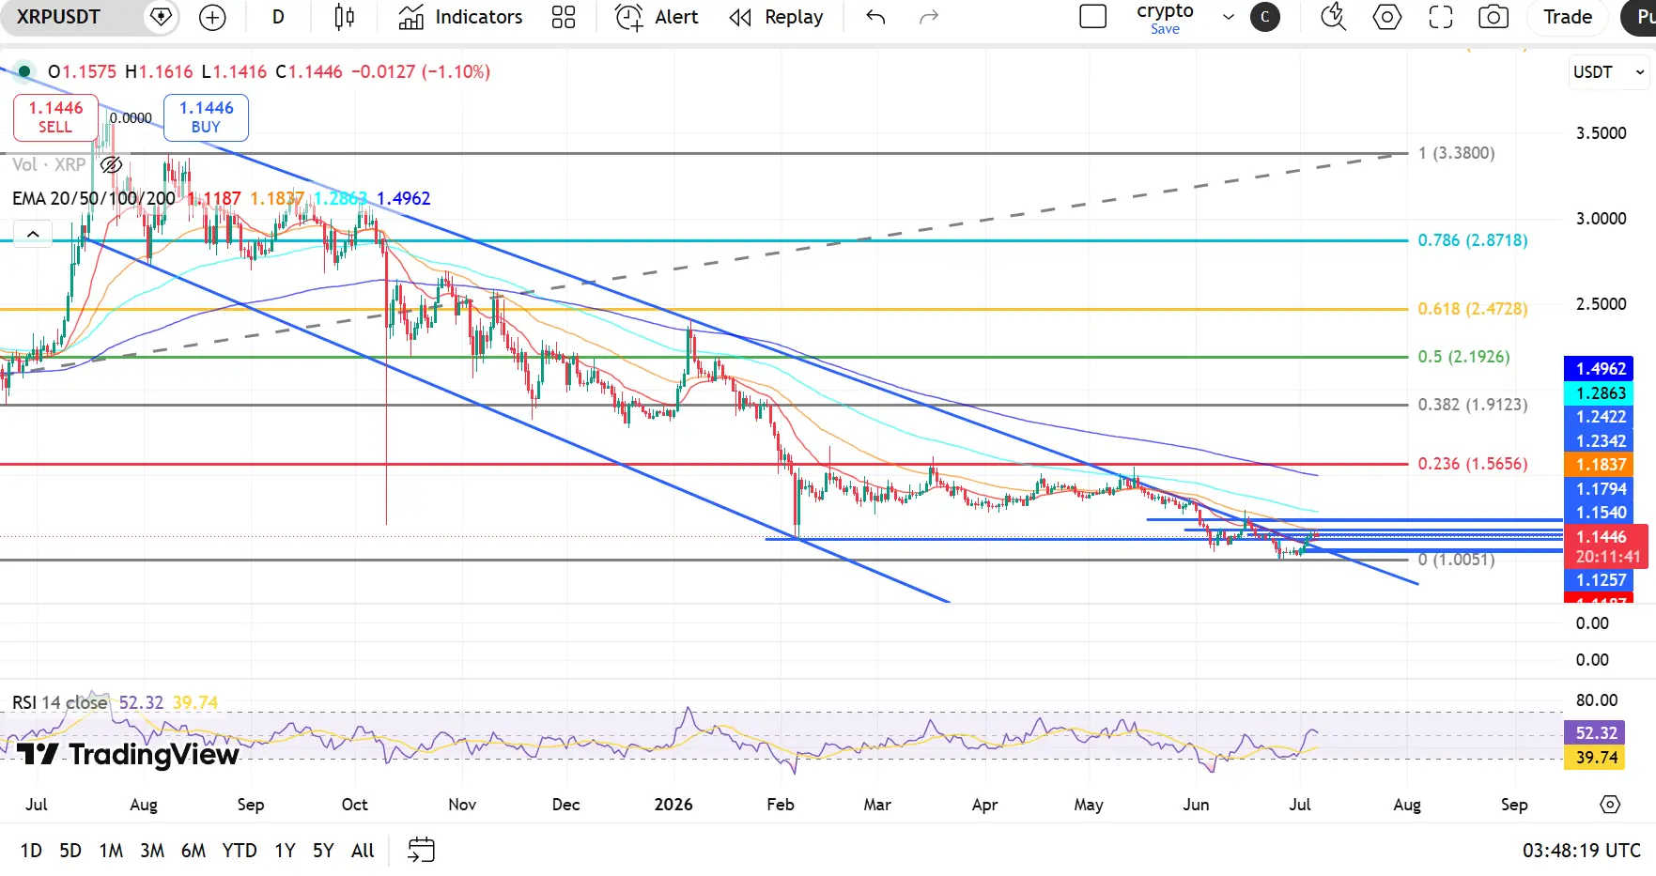Collapse the indicator legend chevron
Image resolution: width=1656 pixels, height=876 pixels.
click(33, 234)
